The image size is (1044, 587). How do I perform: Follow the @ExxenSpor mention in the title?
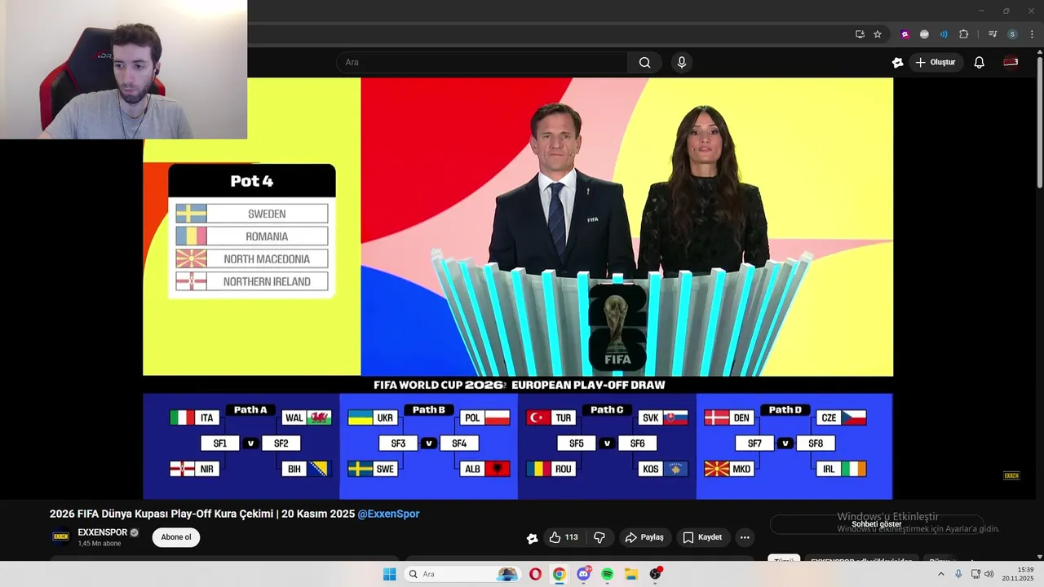pos(388,514)
